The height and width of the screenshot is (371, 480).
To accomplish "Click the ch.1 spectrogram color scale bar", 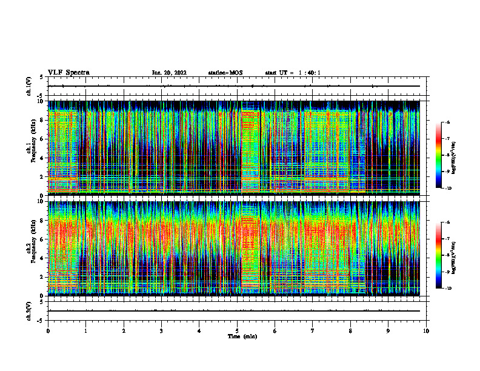I will coord(438,155).
